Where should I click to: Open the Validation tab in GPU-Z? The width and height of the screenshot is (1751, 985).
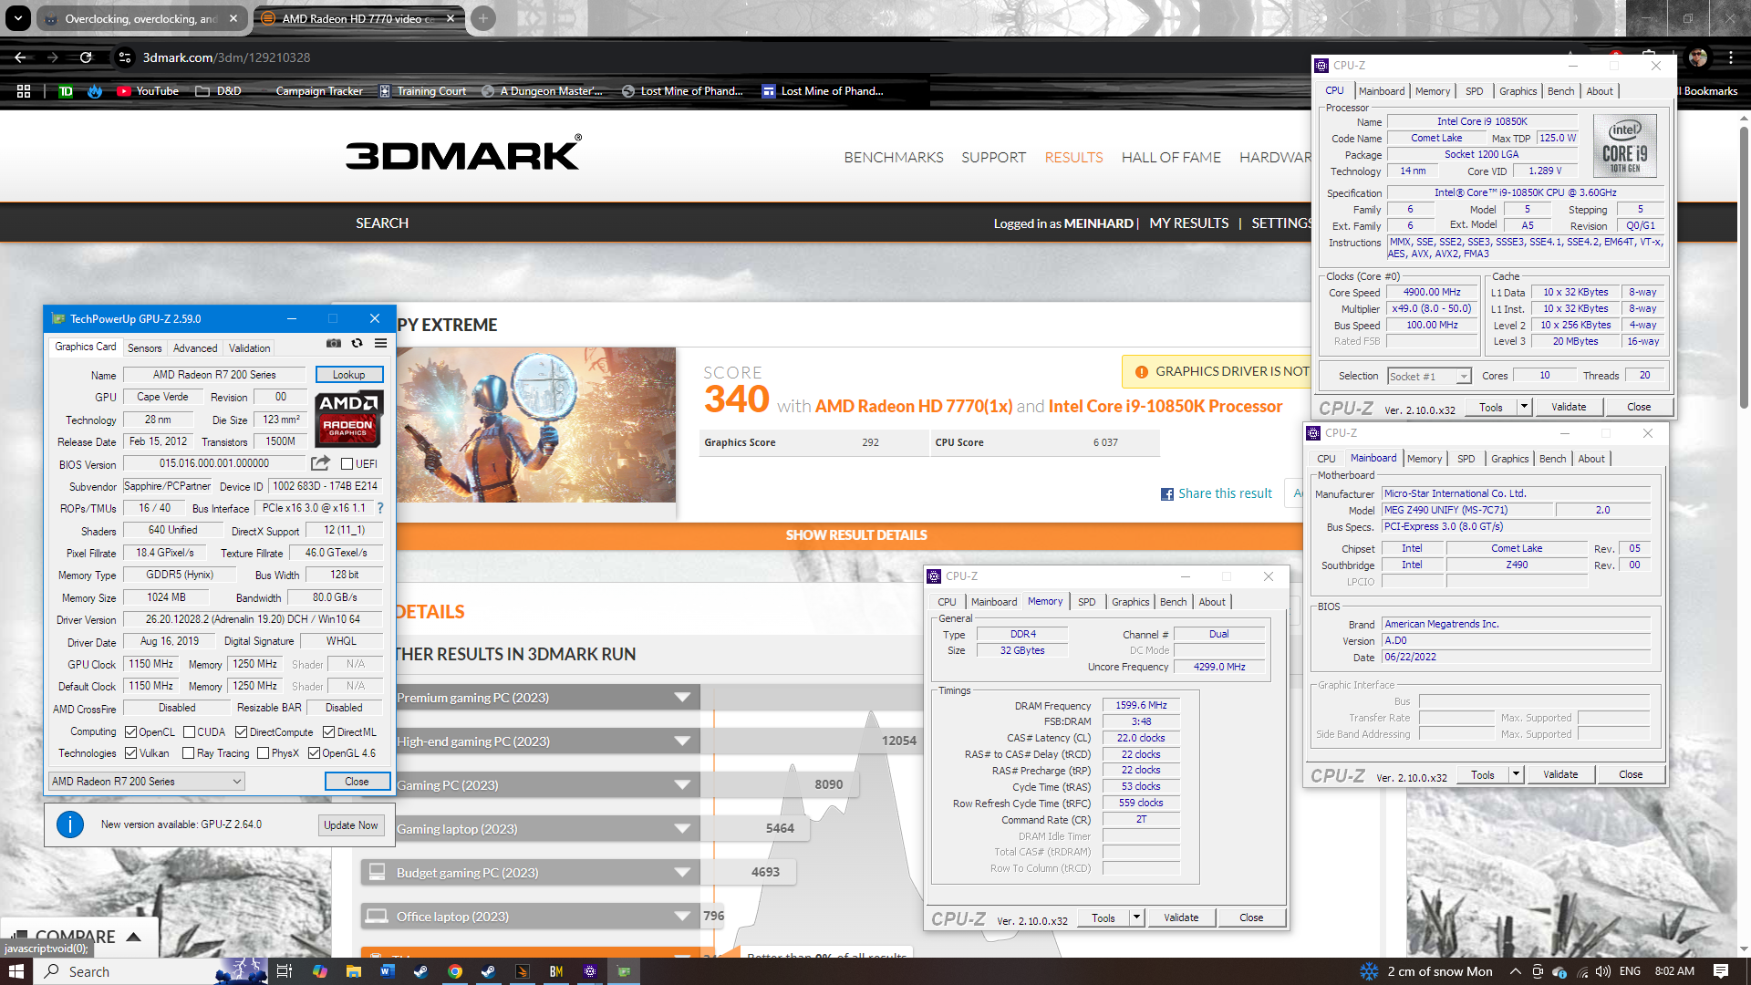249,348
